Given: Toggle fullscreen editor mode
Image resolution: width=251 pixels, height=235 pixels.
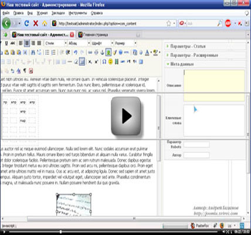Looking at the screenshot, I should coord(141,62).
